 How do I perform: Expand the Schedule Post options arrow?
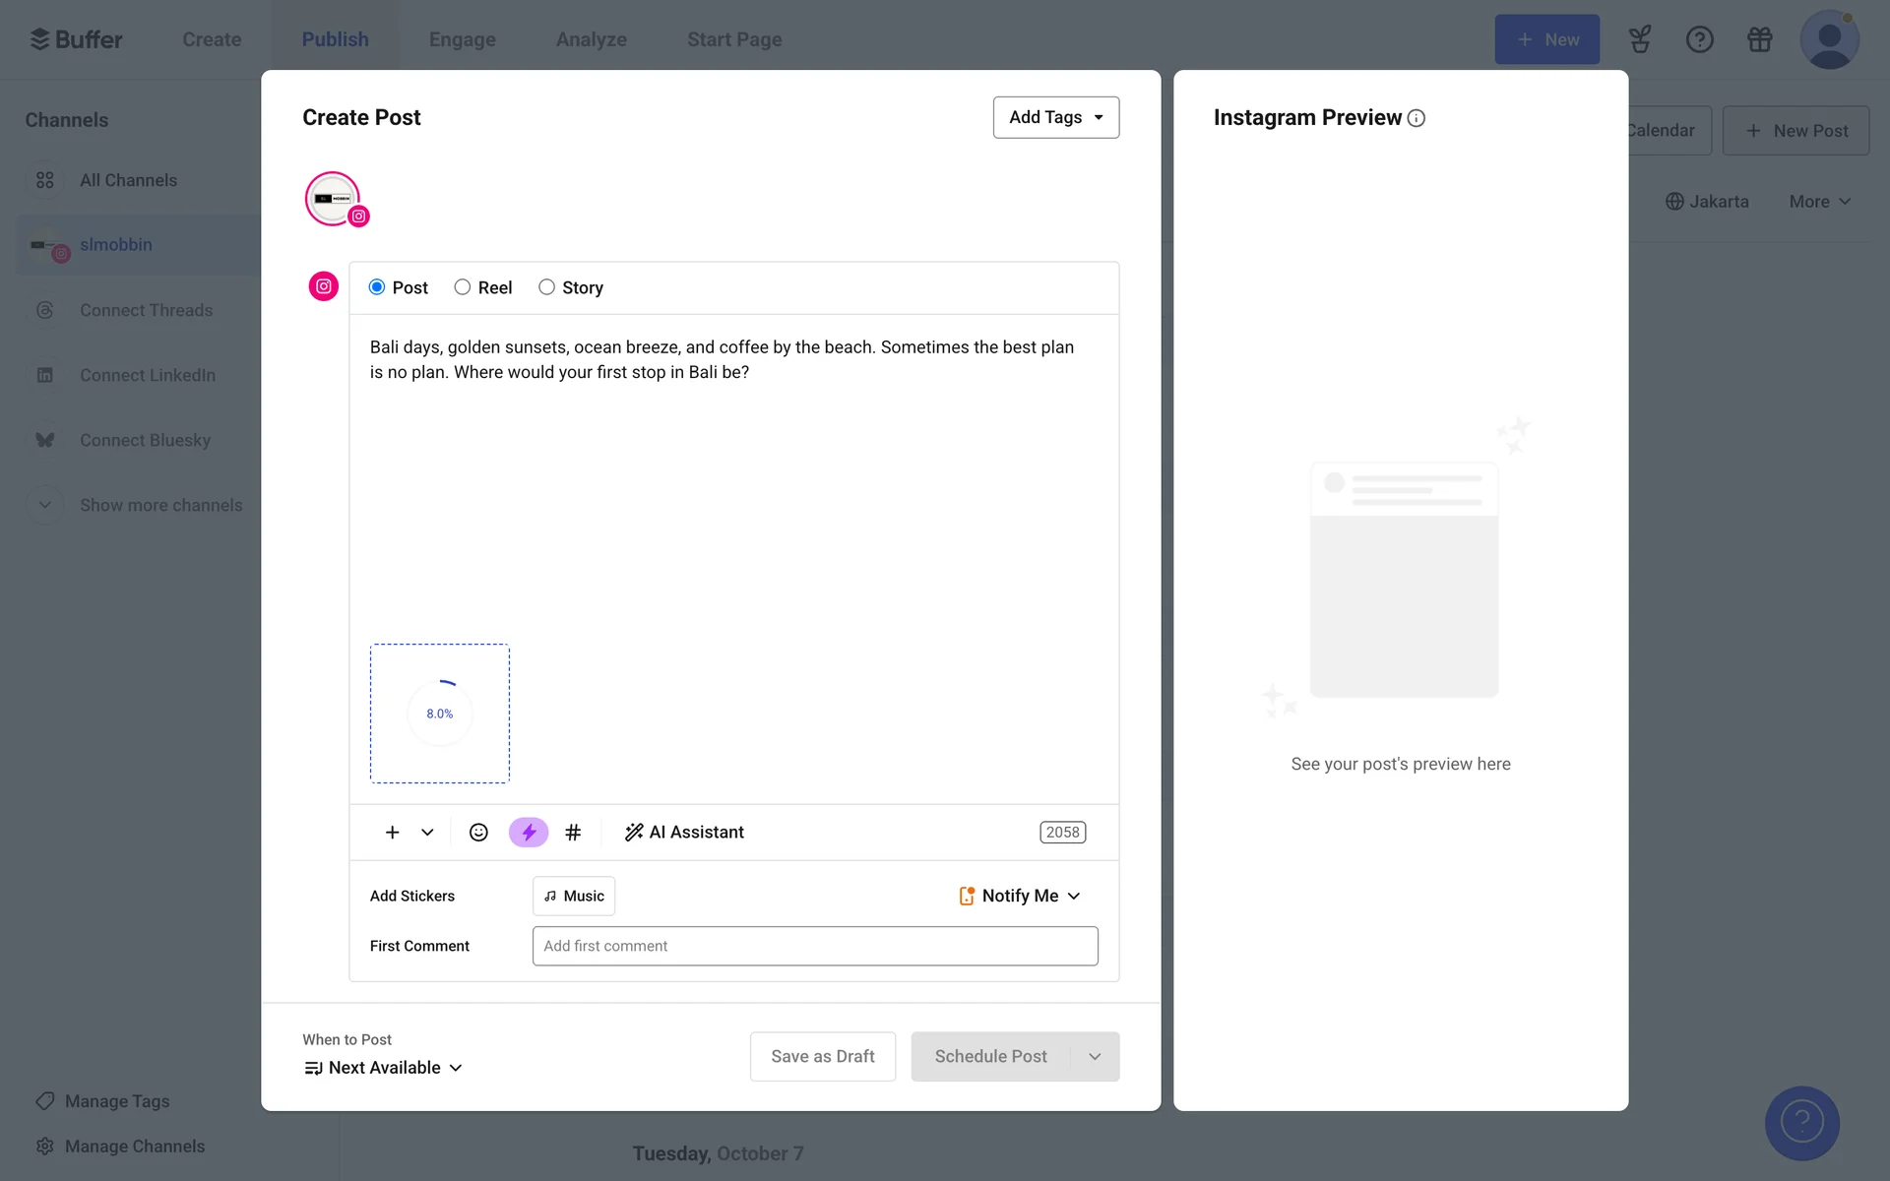pos(1095,1056)
